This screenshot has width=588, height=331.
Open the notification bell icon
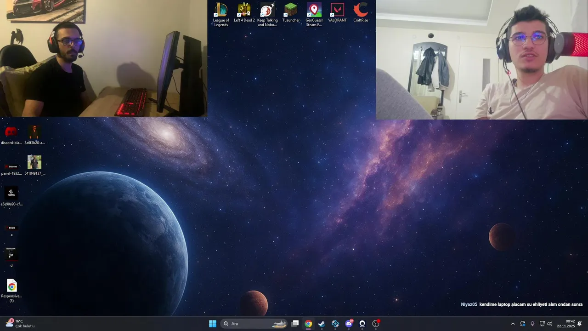[580, 324]
